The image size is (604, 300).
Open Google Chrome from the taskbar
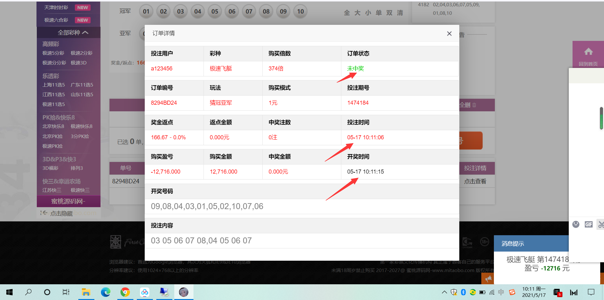[x=125, y=292]
